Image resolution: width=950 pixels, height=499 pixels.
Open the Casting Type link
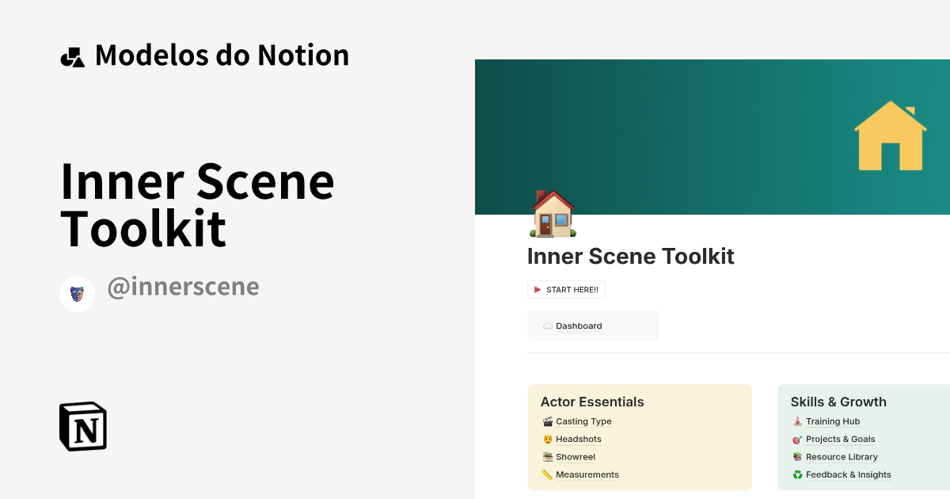(x=583, y=421)
